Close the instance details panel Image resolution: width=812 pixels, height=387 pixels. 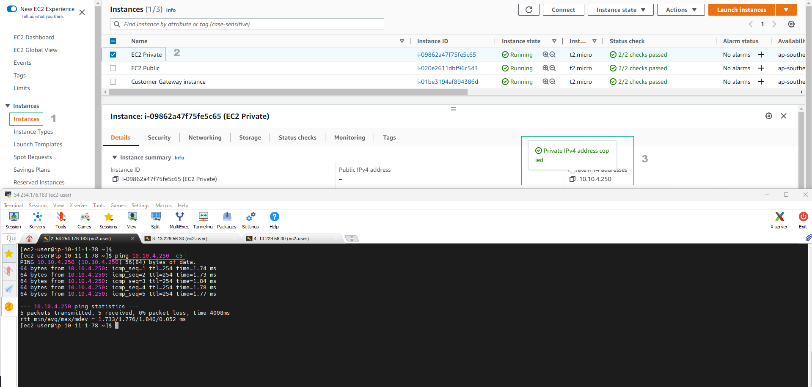783,116
